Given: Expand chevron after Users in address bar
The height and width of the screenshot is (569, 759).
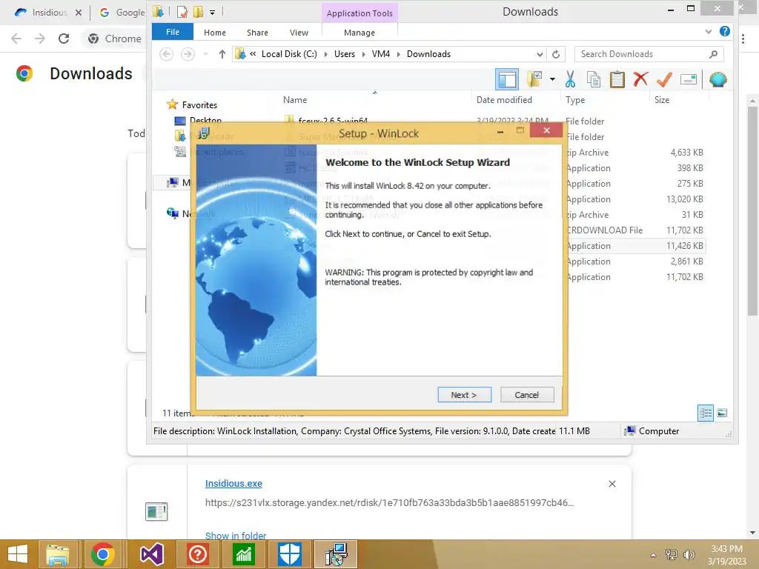Looking at the screenshot, I should click(363, 54).
